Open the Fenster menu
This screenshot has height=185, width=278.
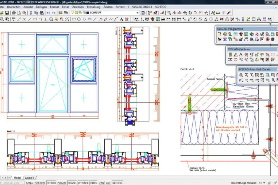pos(120,7)
